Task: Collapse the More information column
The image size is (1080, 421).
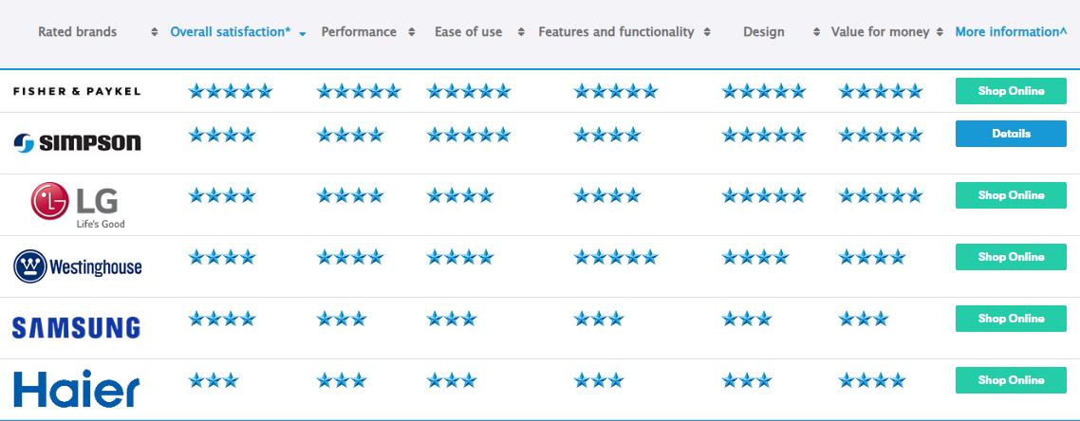Action: pyautogui.click(x=1011, y=31)
